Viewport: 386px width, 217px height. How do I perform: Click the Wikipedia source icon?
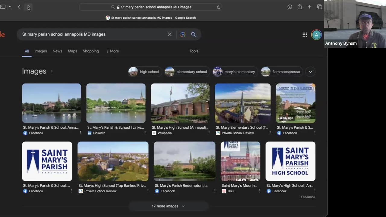(154, 133)
